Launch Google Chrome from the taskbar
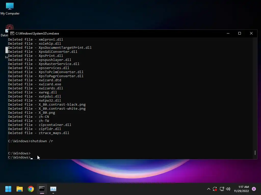Viewport: 261px width, 195px height. [31, 189]
